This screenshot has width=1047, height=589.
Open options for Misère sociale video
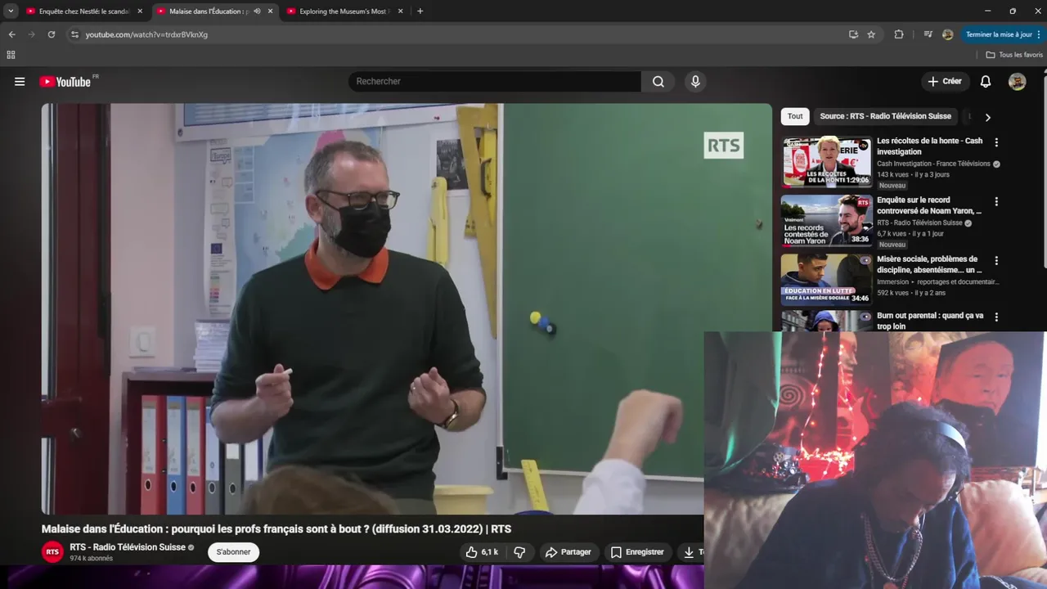(x=996, y=260)
